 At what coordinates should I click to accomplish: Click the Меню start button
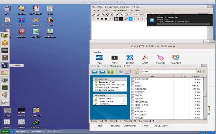pyautogui.click(x=5, y=131)
